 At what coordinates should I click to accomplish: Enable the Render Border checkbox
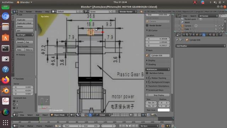tap(147, 25)
